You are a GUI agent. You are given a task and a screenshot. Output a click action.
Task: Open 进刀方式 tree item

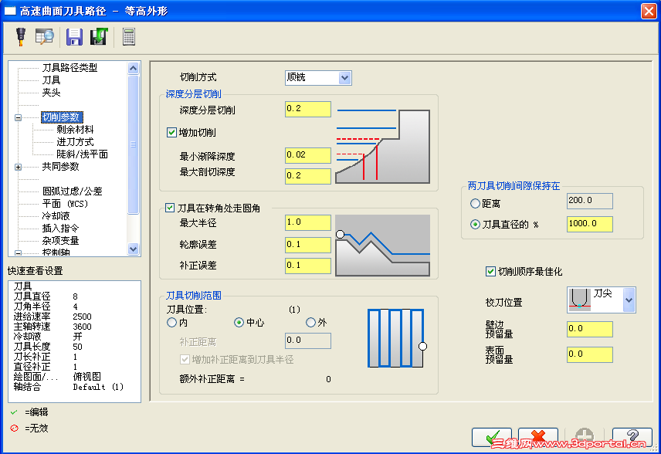(75, 141)
